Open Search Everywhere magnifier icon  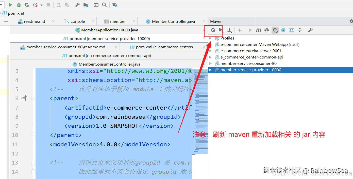[x=104, y=5]
